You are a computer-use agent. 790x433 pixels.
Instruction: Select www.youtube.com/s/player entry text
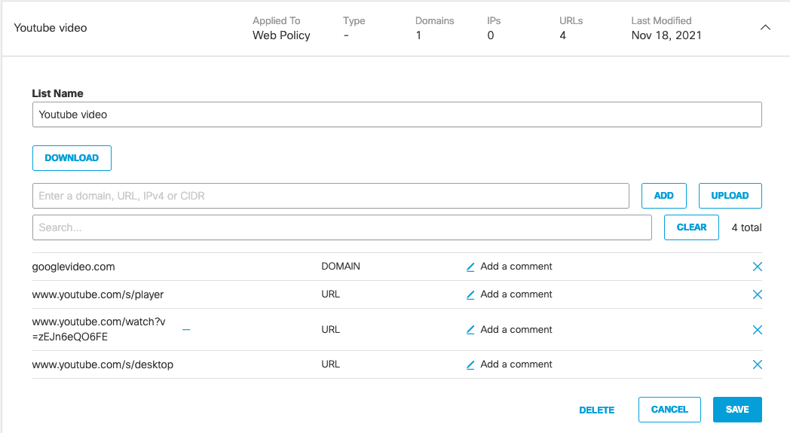coord(98,294)
